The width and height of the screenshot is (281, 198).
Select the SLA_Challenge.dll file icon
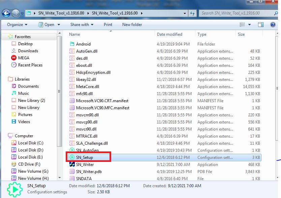[x=72, y=143]
